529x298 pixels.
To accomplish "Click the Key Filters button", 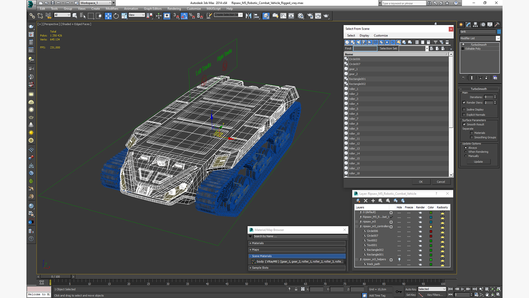I will (x=435, y=295).
